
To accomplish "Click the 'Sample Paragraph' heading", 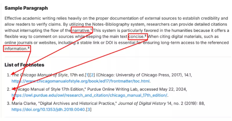I will point(26,8).
